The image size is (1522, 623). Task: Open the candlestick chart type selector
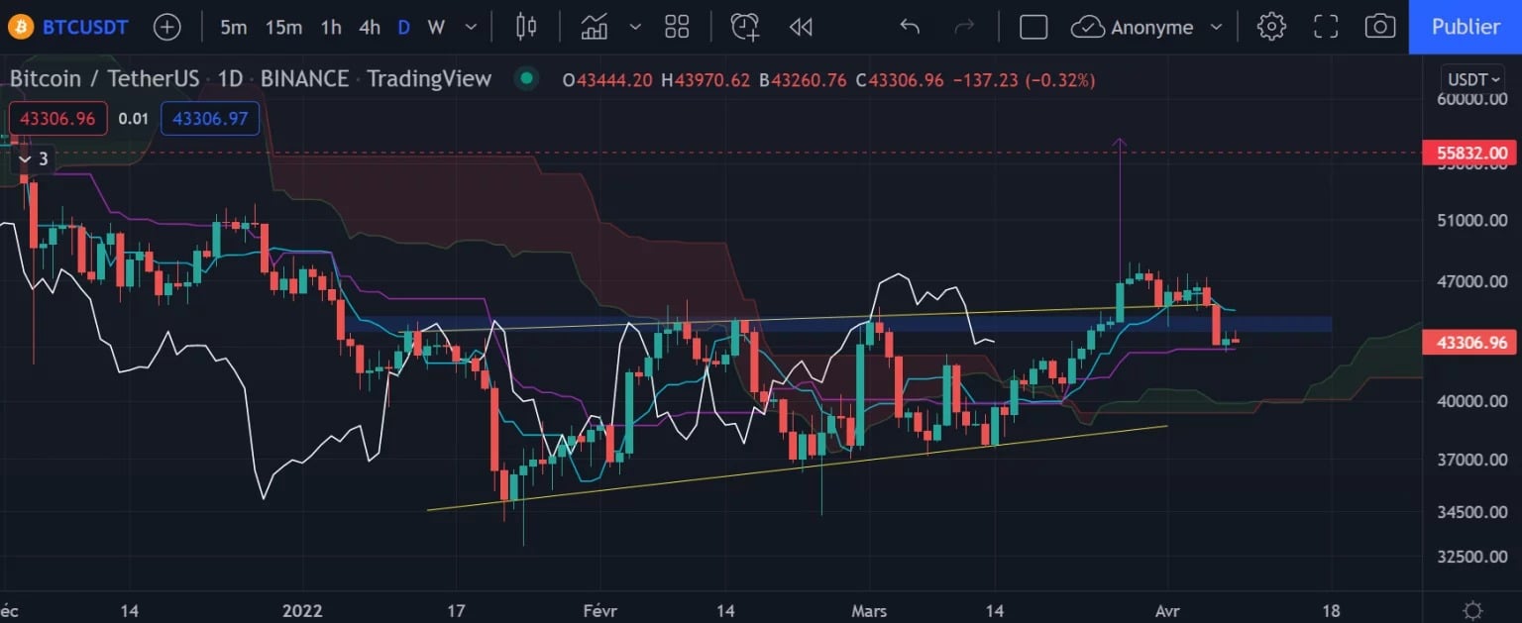(526, 27)
